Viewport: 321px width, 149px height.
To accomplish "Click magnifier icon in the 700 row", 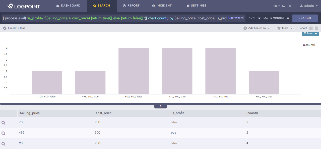I will click(x=4, y=123).
